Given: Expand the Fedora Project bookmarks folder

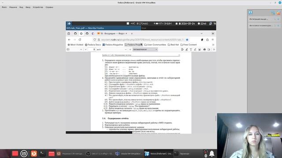Looking at the screenshot, I should [133, 45].
